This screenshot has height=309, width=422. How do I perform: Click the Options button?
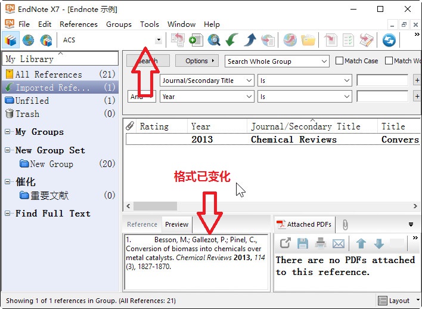pyautogui.click(x=197, y=61)
